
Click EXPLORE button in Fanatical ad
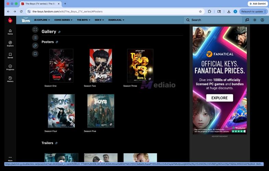click(219, 98)
